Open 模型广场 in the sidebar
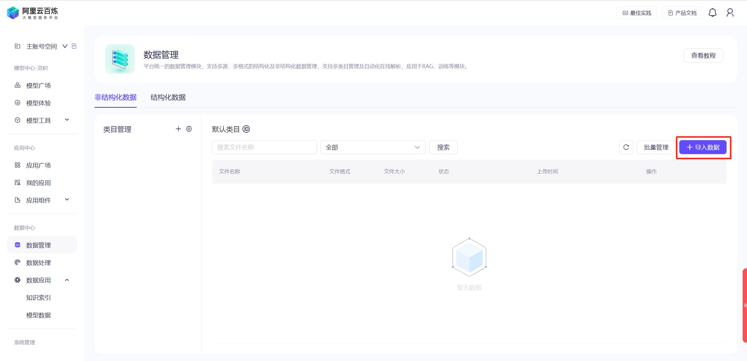The height and width of the screenshot is (361, 747). [x=39, y=85]
